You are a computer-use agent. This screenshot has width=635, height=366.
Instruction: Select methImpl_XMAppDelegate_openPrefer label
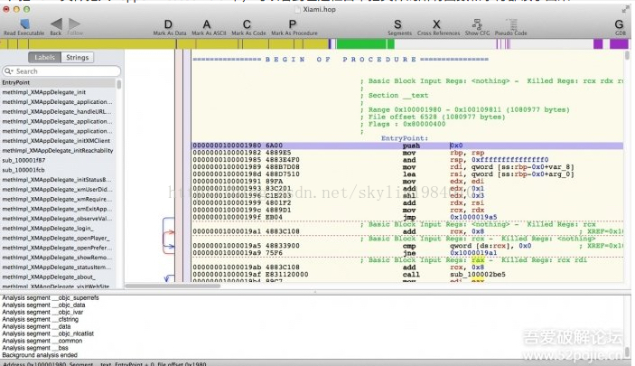(x=58, y=248)
